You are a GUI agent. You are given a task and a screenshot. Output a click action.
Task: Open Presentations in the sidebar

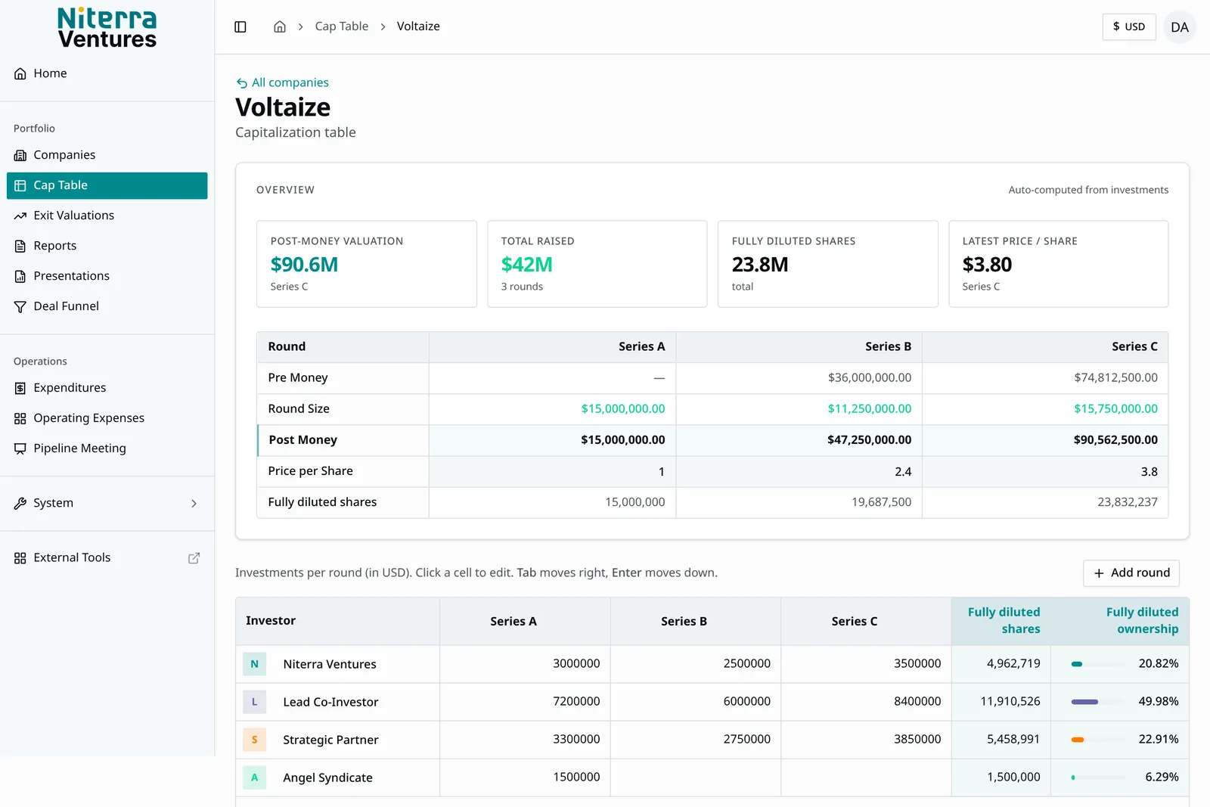(107, 276)
